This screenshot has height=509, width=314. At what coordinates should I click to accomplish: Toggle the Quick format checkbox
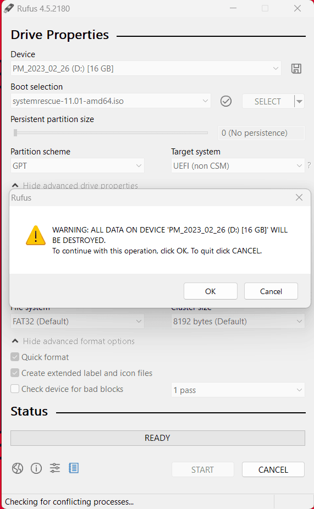coord(15,357)
